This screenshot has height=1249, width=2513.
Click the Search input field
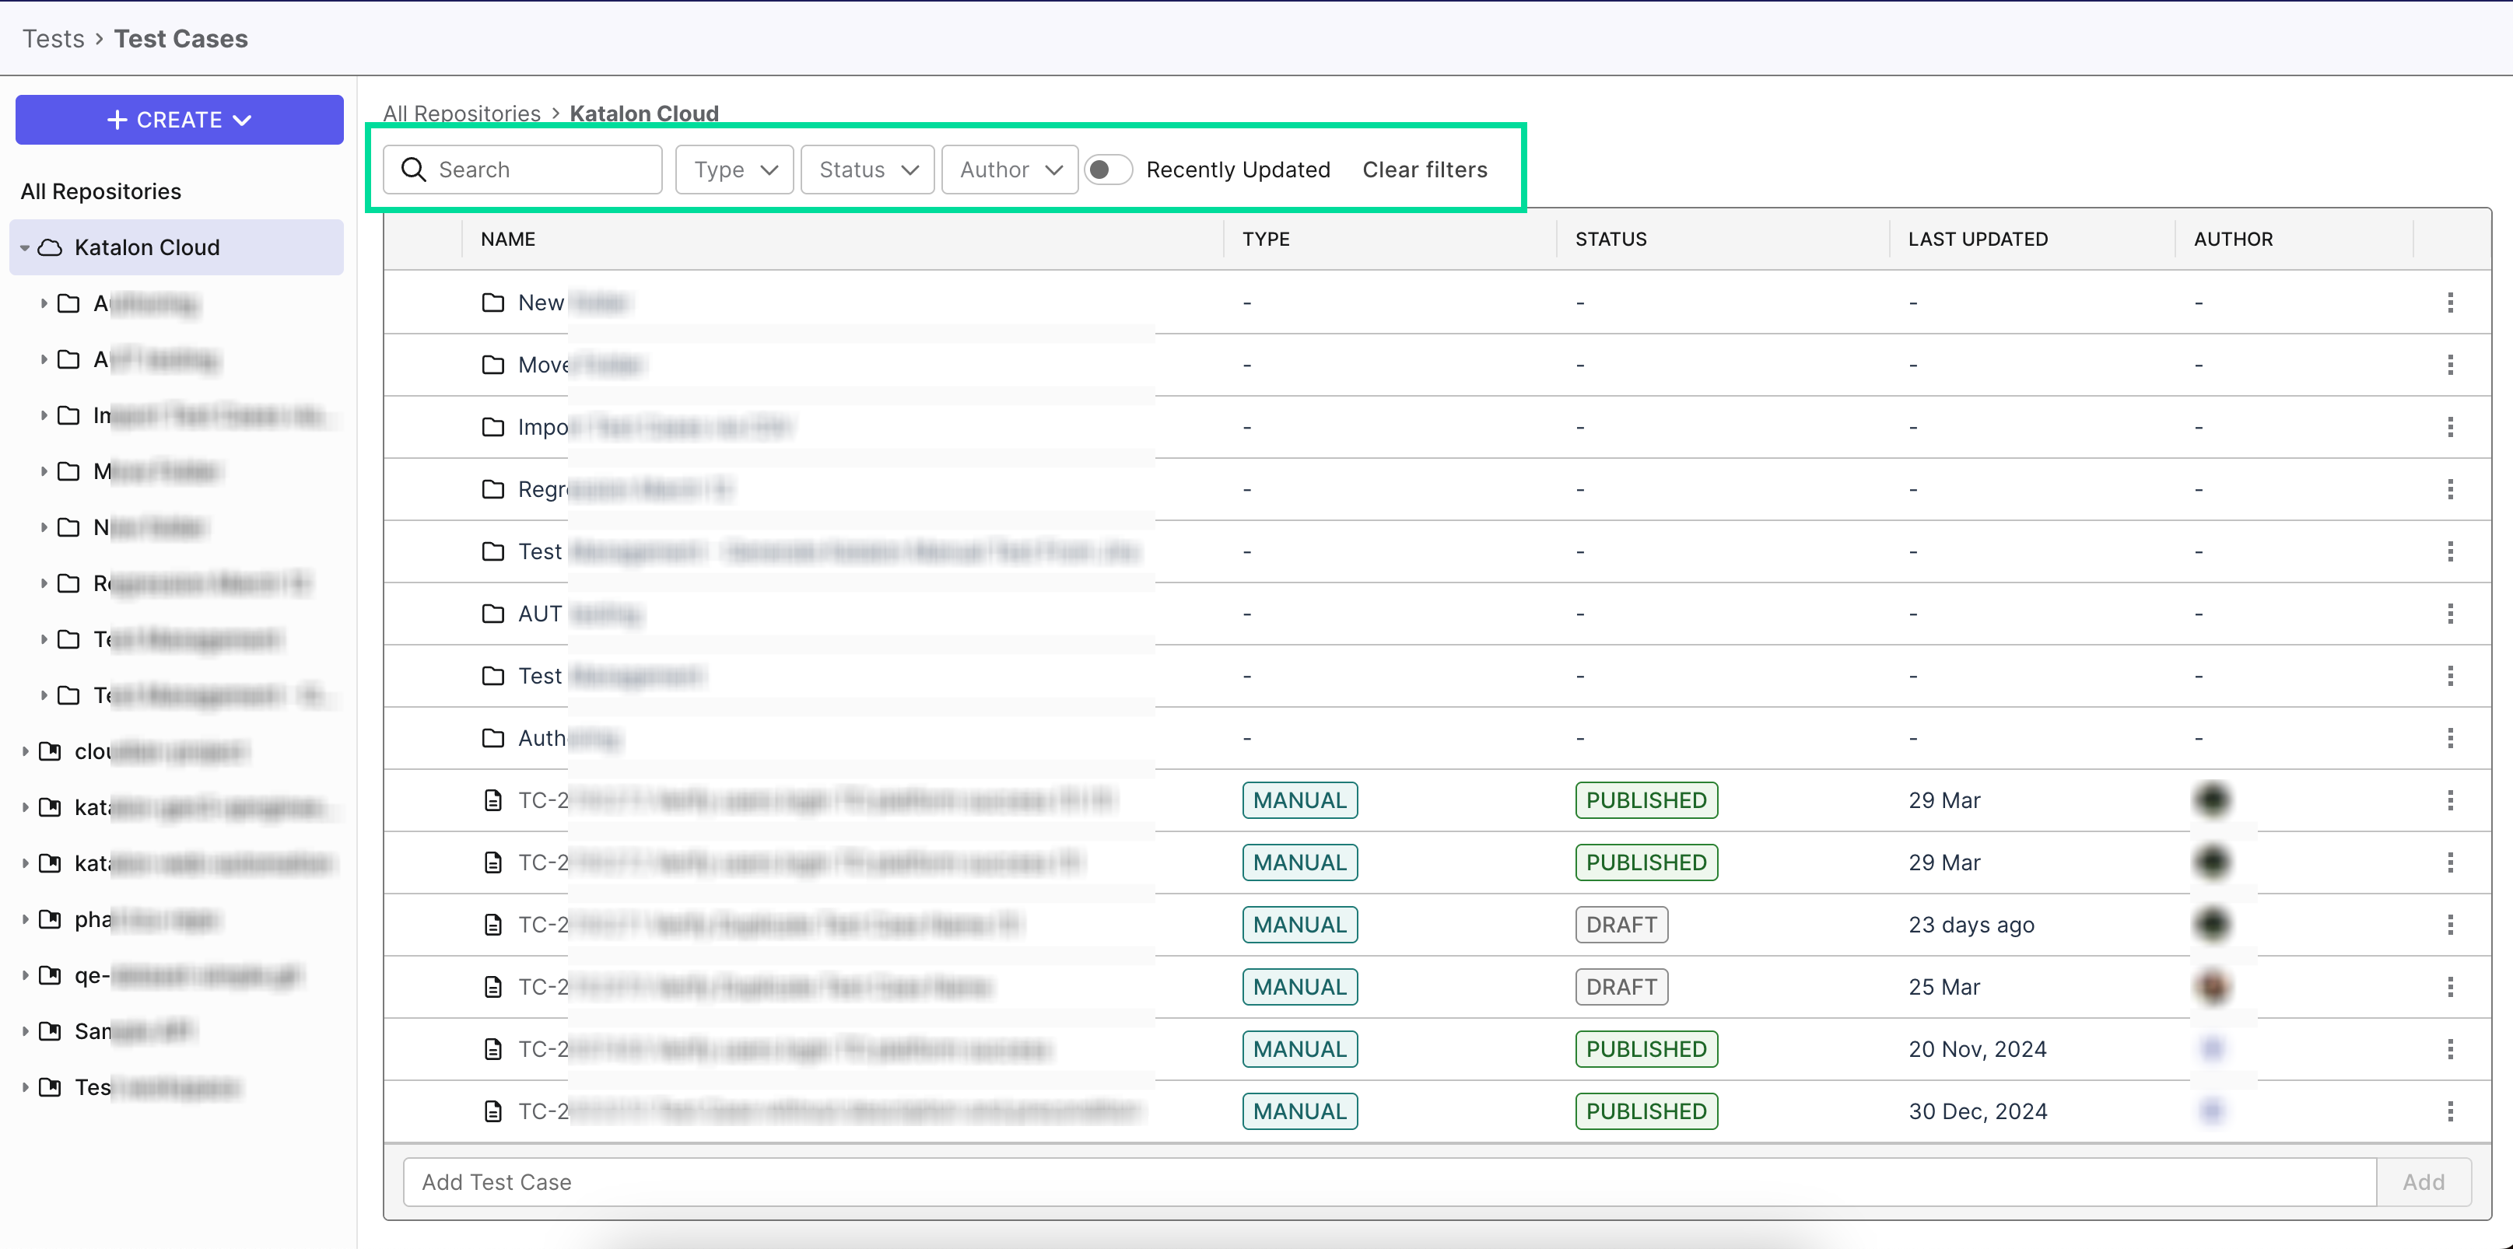(x=523, y=170)
